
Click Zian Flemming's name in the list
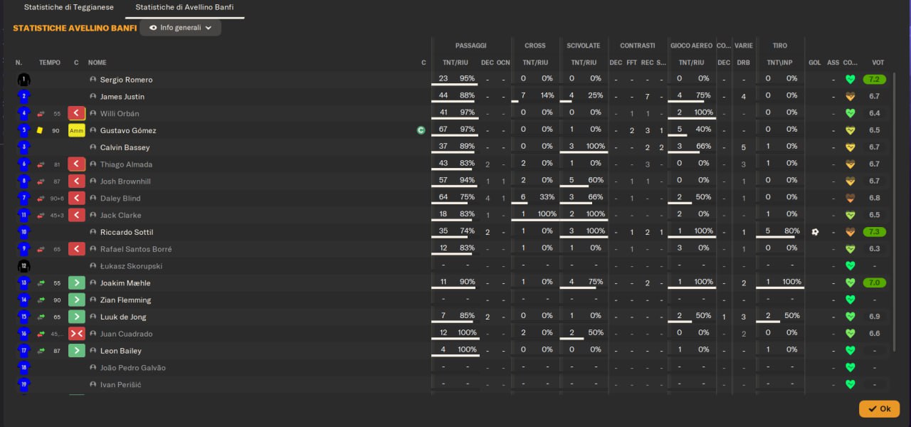coord(125,300)
